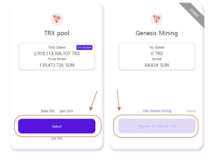The width and height of the screenshot is (217, 163).
Task: Click the Earned label in Genesis Mining
Action: (157, 59)
